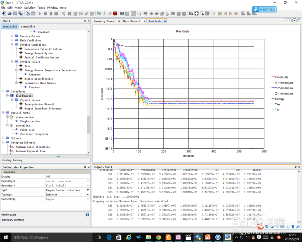Open the Edge browser from taskbar
The height and width of the screenshot is (242, 302).
109,237
